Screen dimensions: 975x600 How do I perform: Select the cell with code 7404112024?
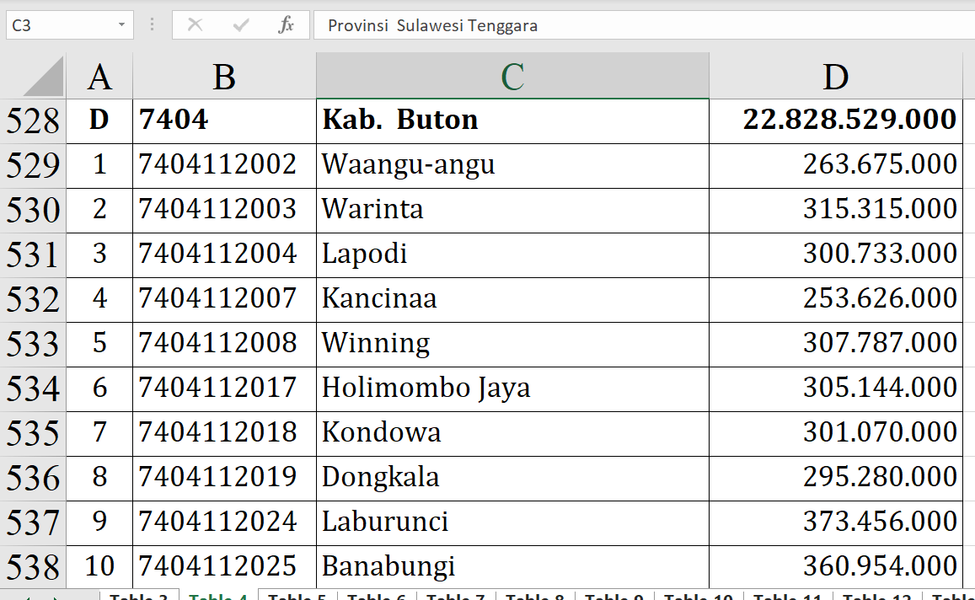(224, 522)
